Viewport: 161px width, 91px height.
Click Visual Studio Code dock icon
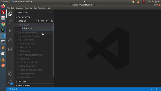click(3, 36)
